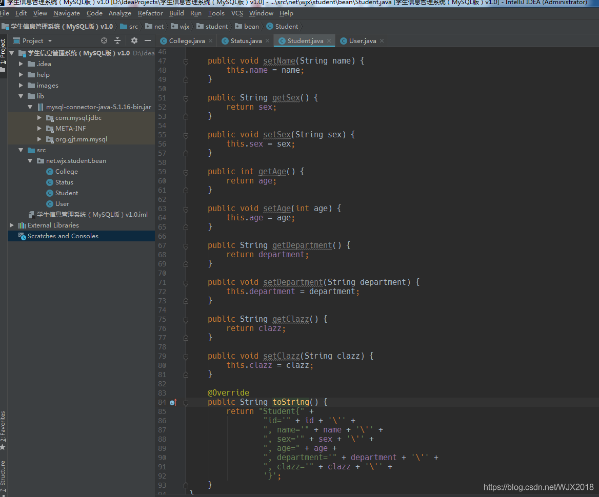Close the College.java tab
The width and height of the screenshot is (599, 497).
click(210, 41)
